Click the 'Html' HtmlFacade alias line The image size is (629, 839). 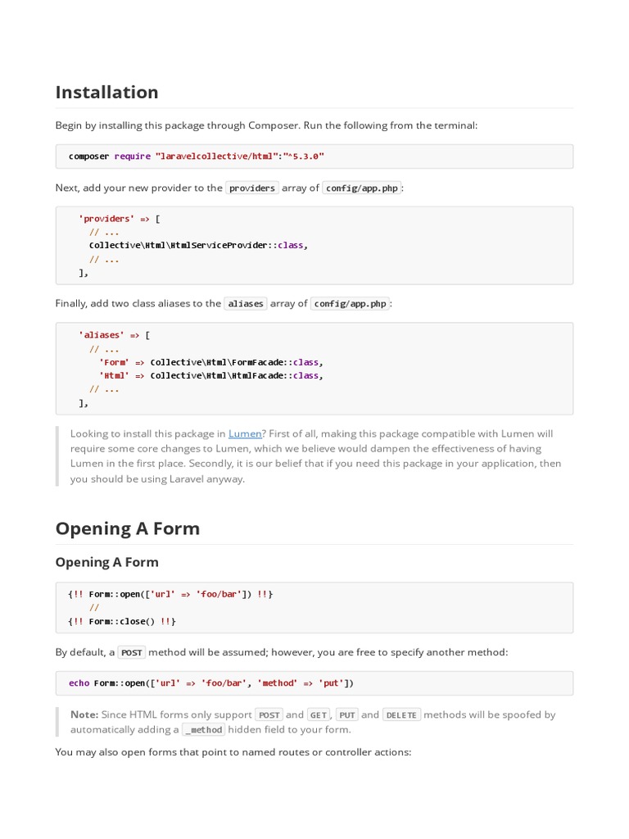point(210,375)
